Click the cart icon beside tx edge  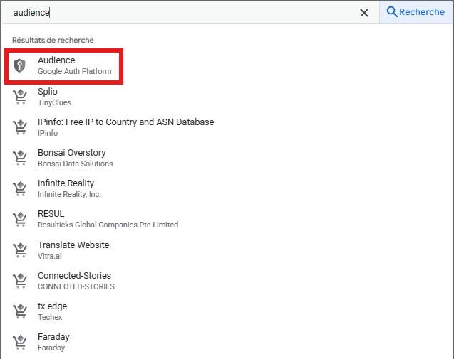20,311
